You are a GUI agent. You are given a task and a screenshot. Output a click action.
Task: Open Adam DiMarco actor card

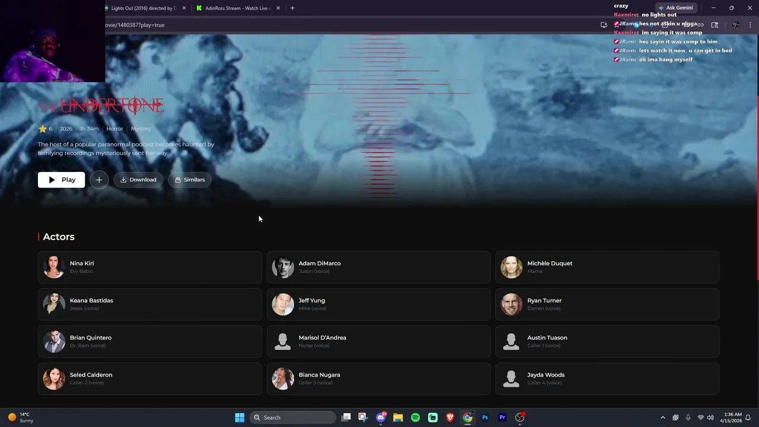pos(378,267)
